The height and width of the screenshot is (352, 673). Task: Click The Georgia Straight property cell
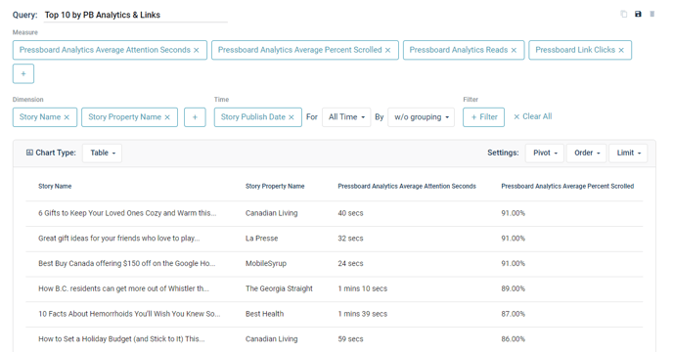tap(279, 288)
